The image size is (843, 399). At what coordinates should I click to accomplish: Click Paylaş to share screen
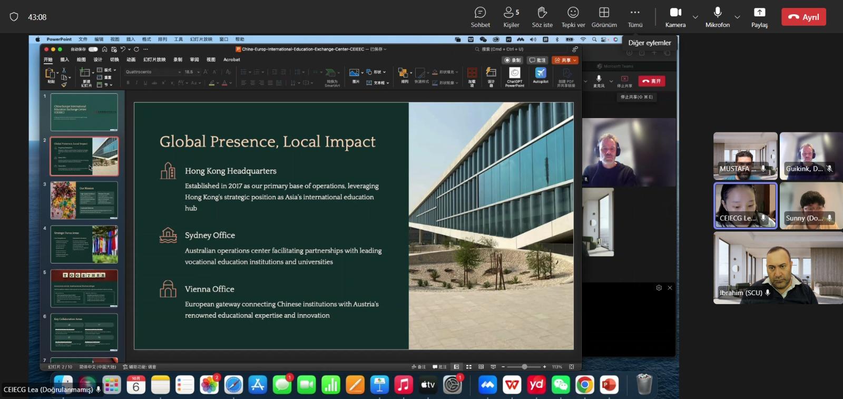point(759,17)
